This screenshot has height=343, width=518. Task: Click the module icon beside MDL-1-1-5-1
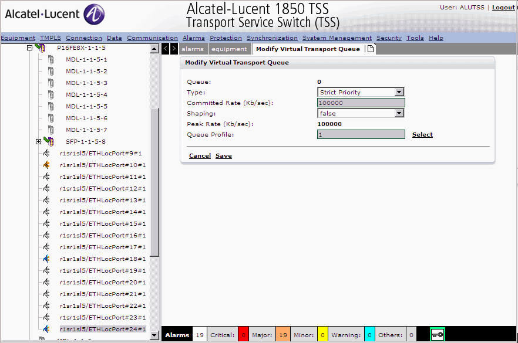51,60
